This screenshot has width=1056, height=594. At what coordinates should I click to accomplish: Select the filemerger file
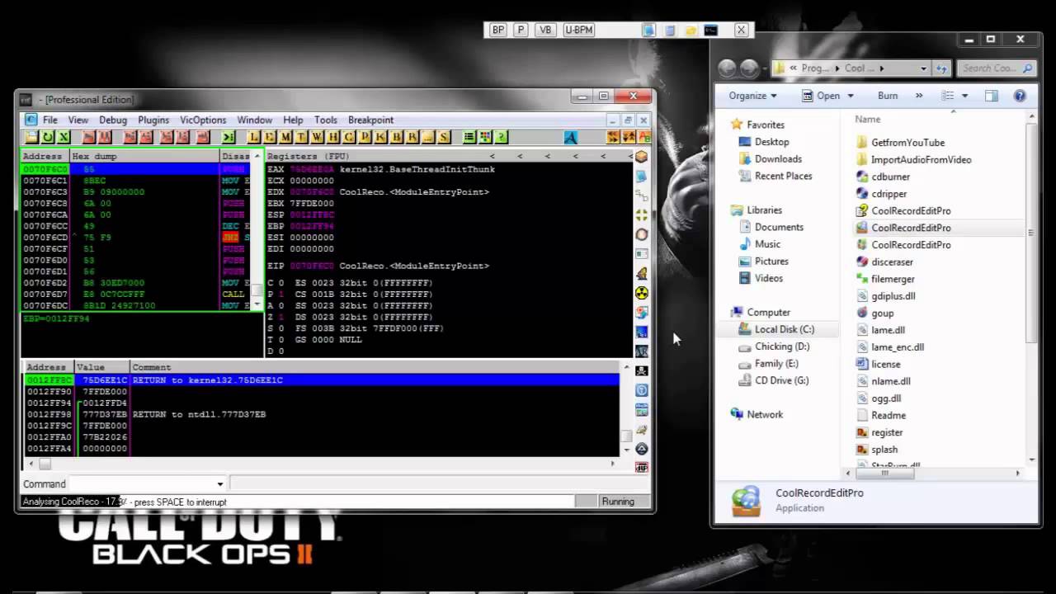(x=893, y=279)
